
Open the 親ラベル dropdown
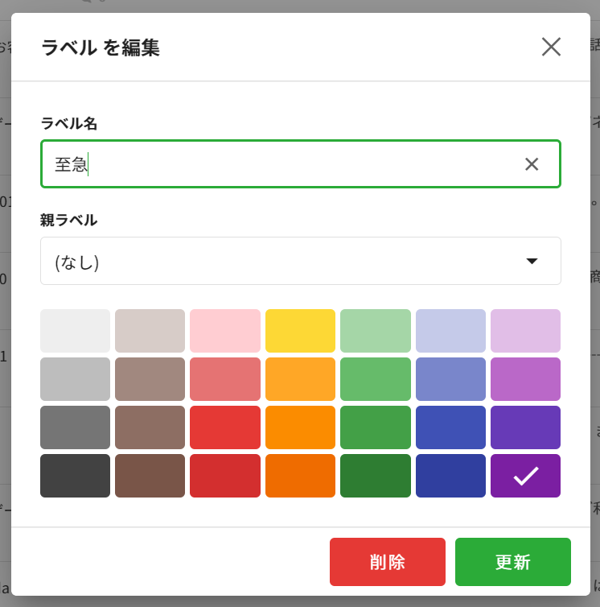300,261
